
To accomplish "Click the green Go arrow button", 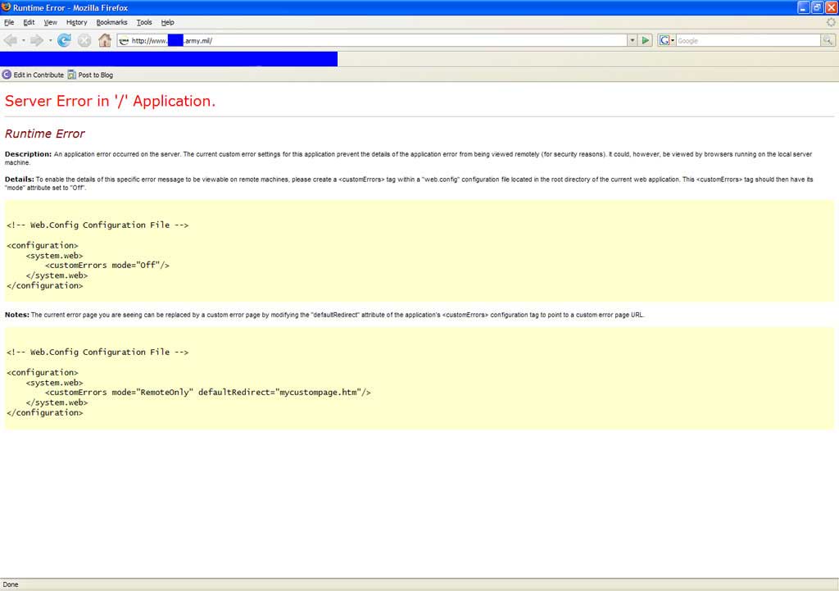I will [646, 40].
